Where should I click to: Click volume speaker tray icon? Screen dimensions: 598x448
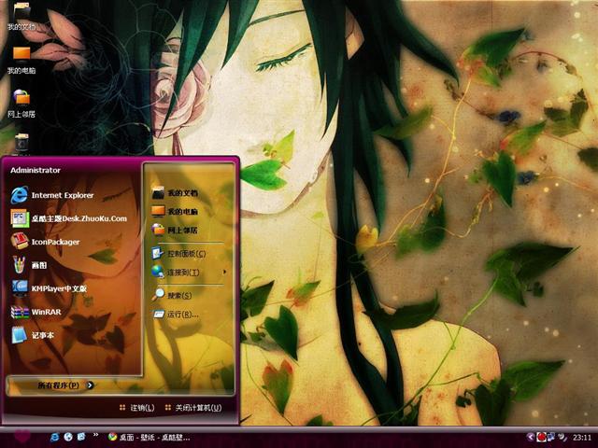click(562, 437)
